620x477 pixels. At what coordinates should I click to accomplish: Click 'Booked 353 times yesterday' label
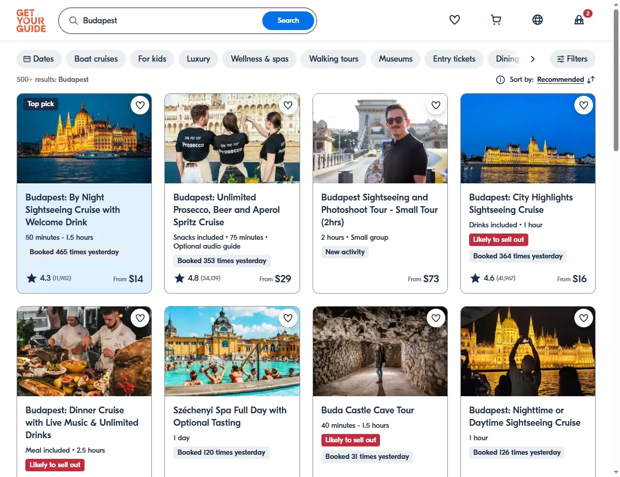(222, 261)
